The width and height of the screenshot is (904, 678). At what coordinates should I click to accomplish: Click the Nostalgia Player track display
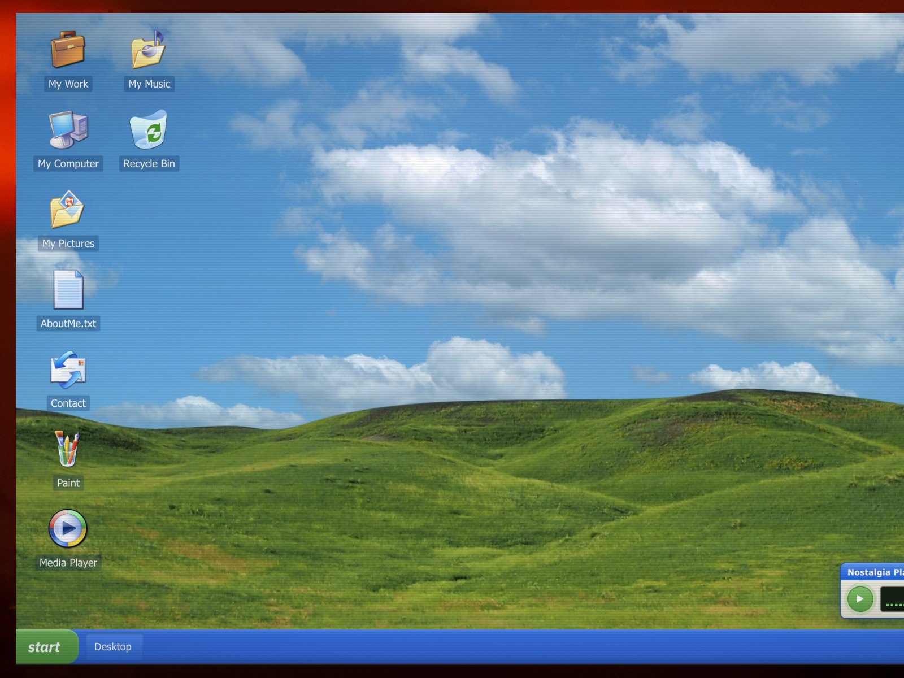click(x=893, y=599)
